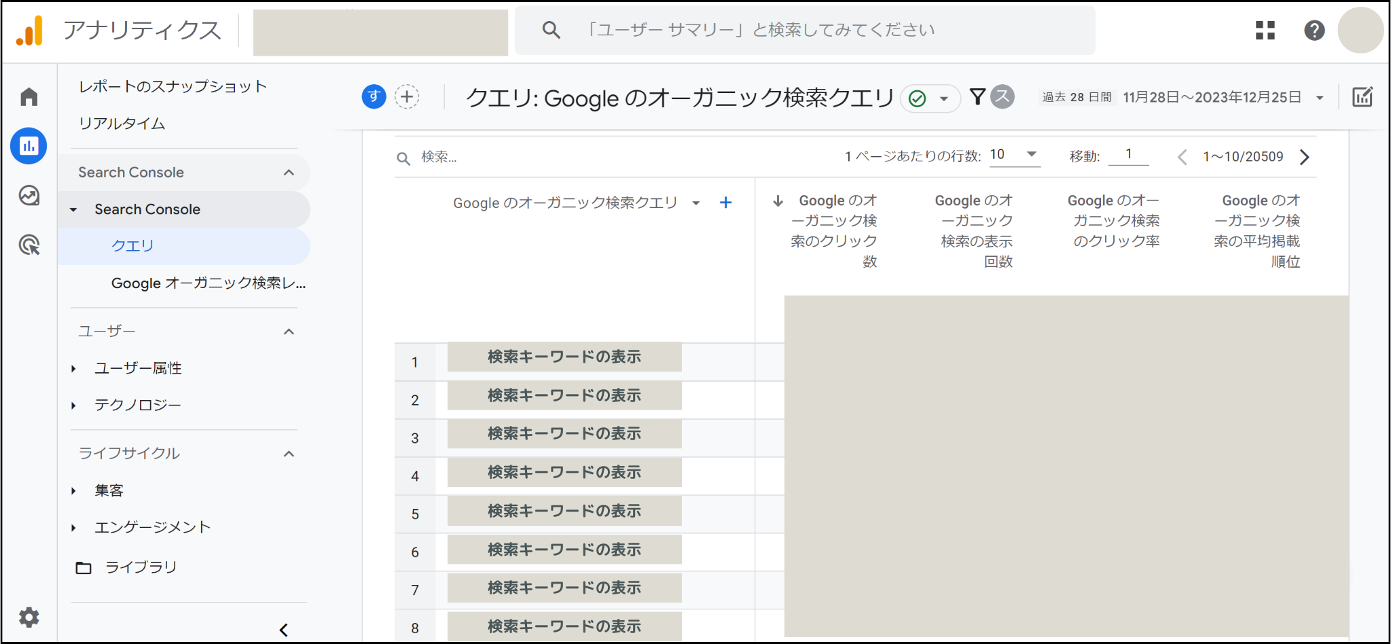Open レポートのスナップショット
Viewport: 1391px width, 644px height.
coord(173,86)
